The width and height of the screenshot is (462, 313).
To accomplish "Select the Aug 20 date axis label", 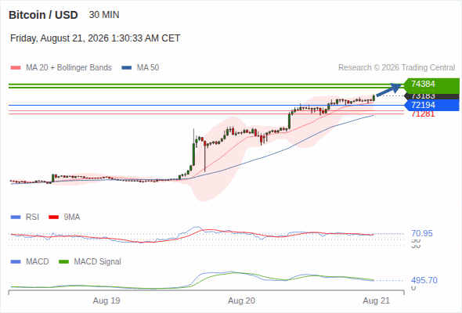I will coord(241,301).
